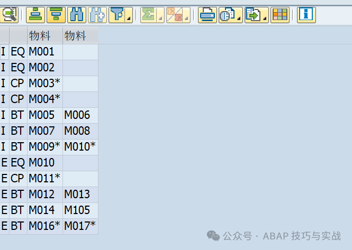Screen dimensions: 352x250
Task: Click the Total sigma icon
Action: tap(148, 15)
